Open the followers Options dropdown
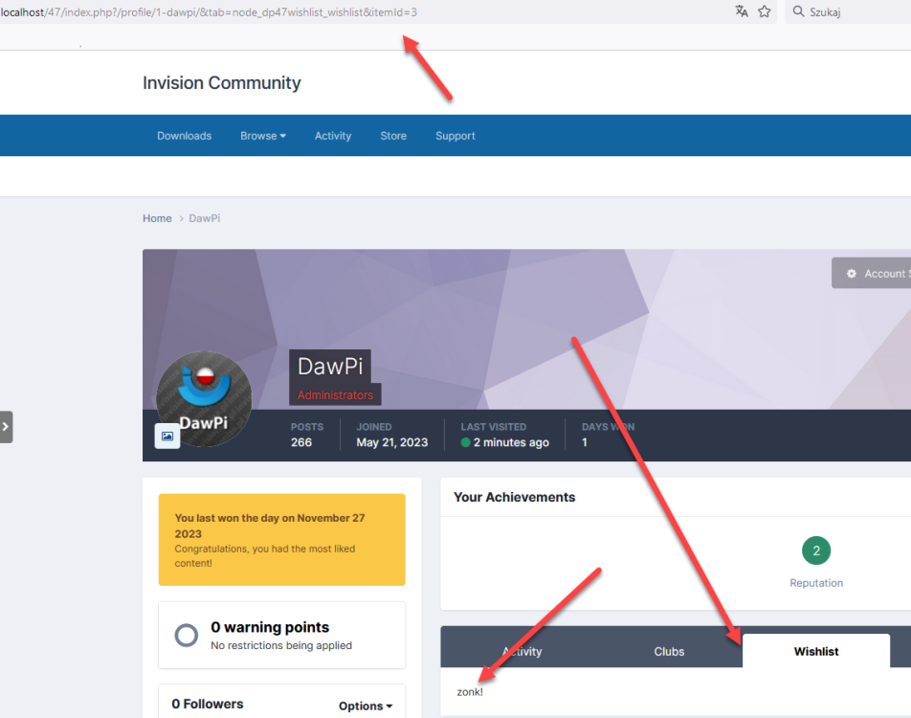 coord(366,706)
